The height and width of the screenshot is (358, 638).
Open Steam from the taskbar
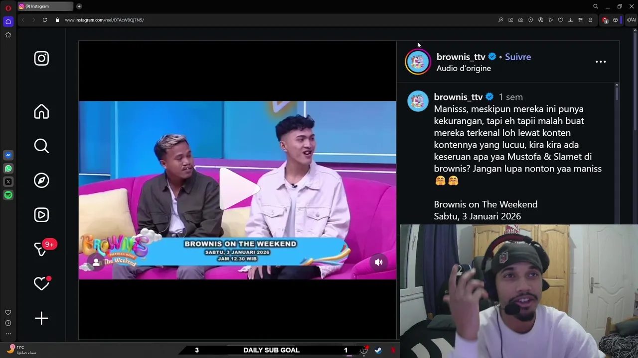378,350
